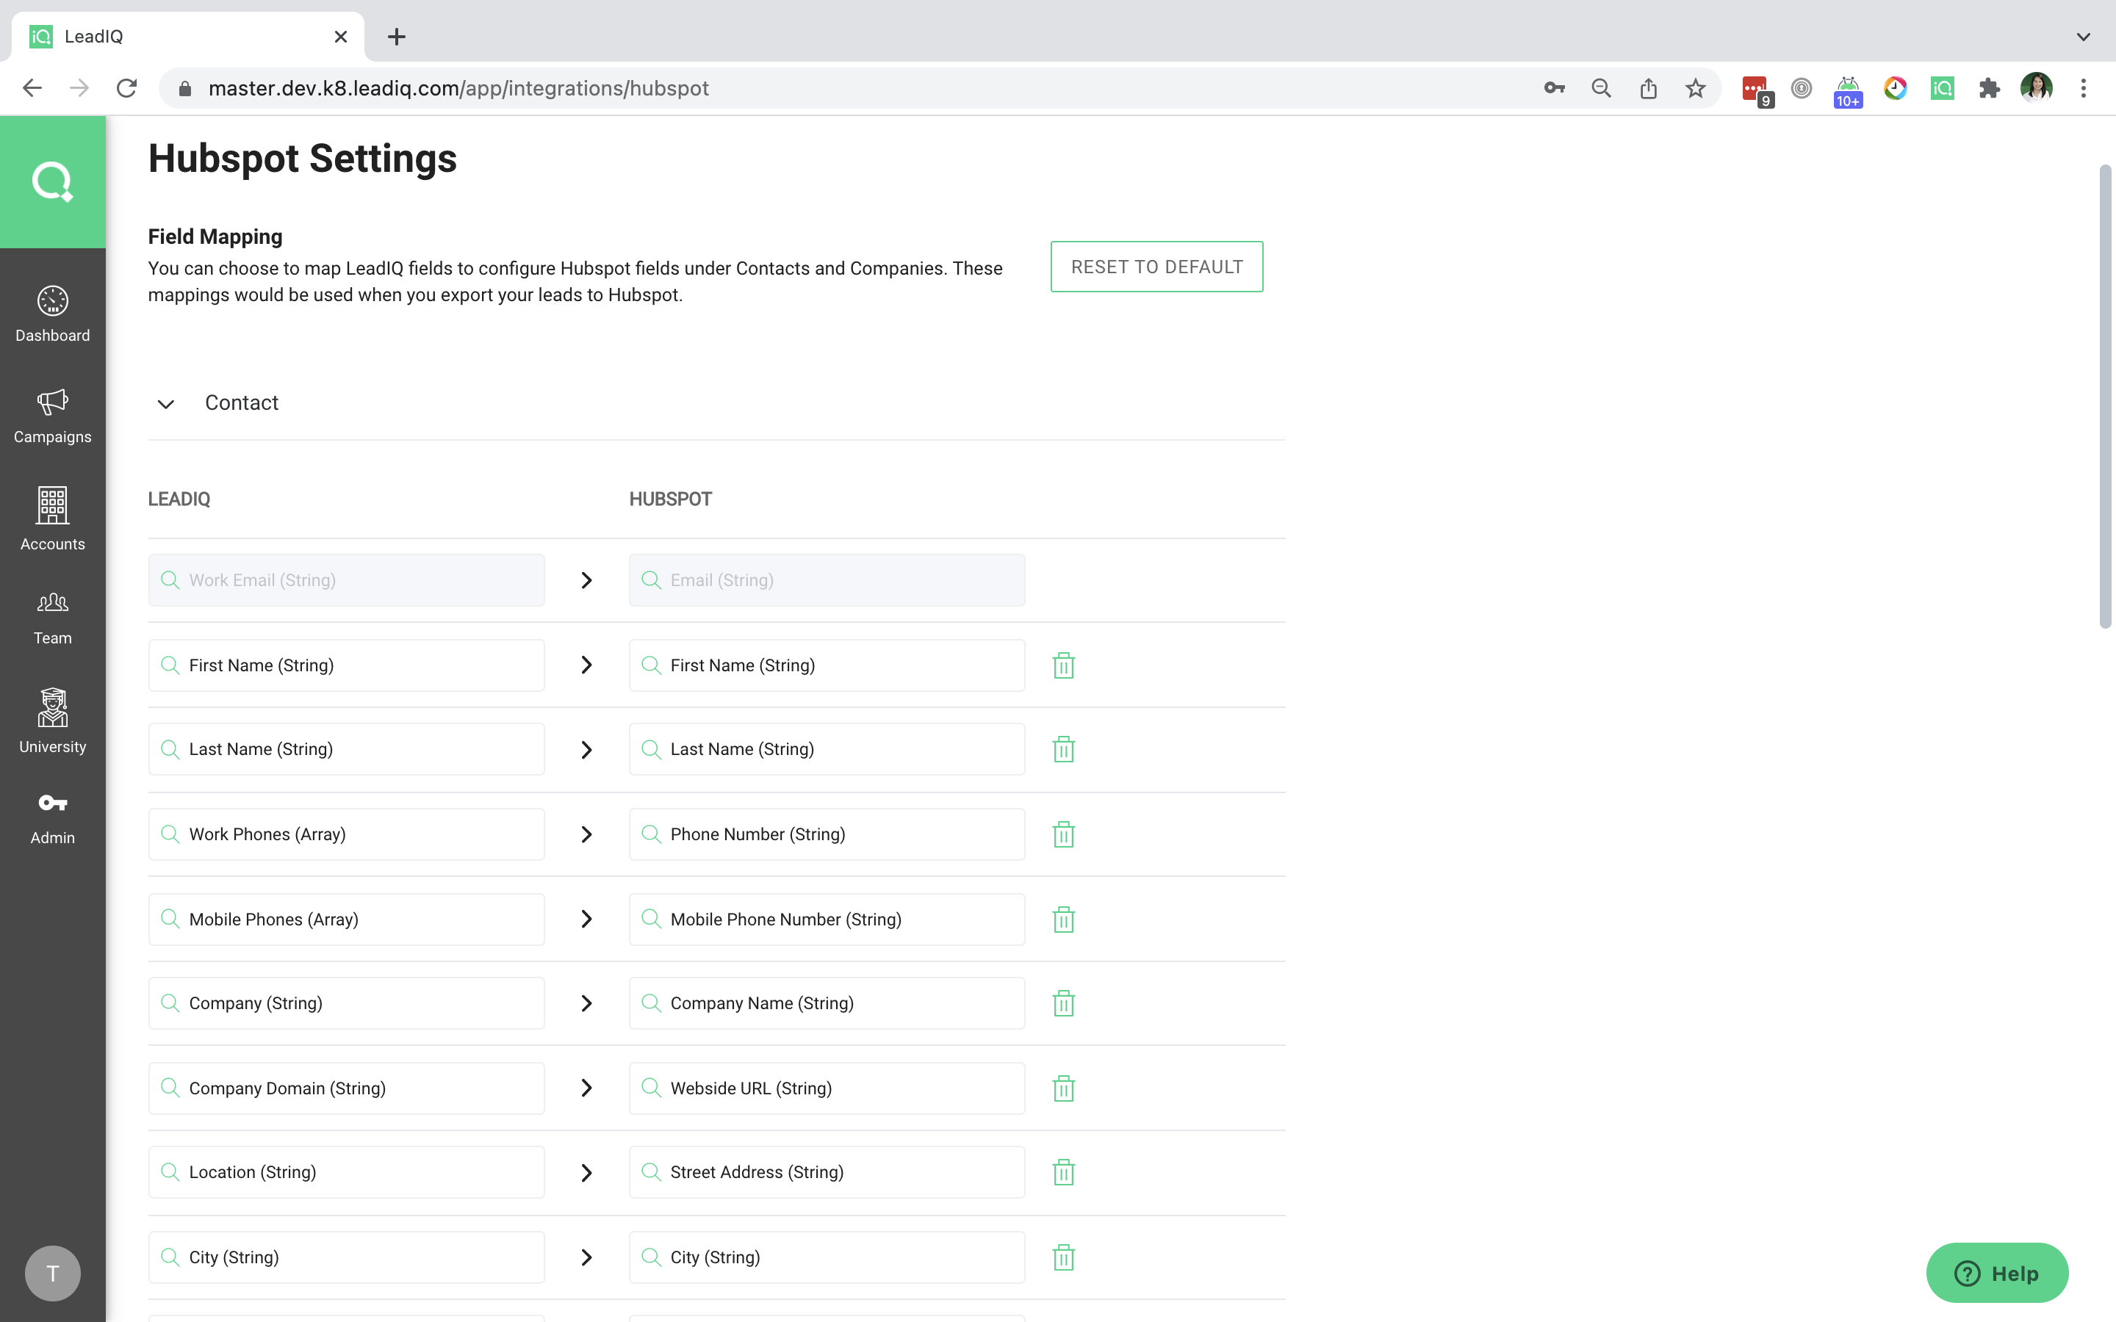The image size is (2116, 1322).
Task: Open Campaigns from the sidebar
Action: (52, 415)
